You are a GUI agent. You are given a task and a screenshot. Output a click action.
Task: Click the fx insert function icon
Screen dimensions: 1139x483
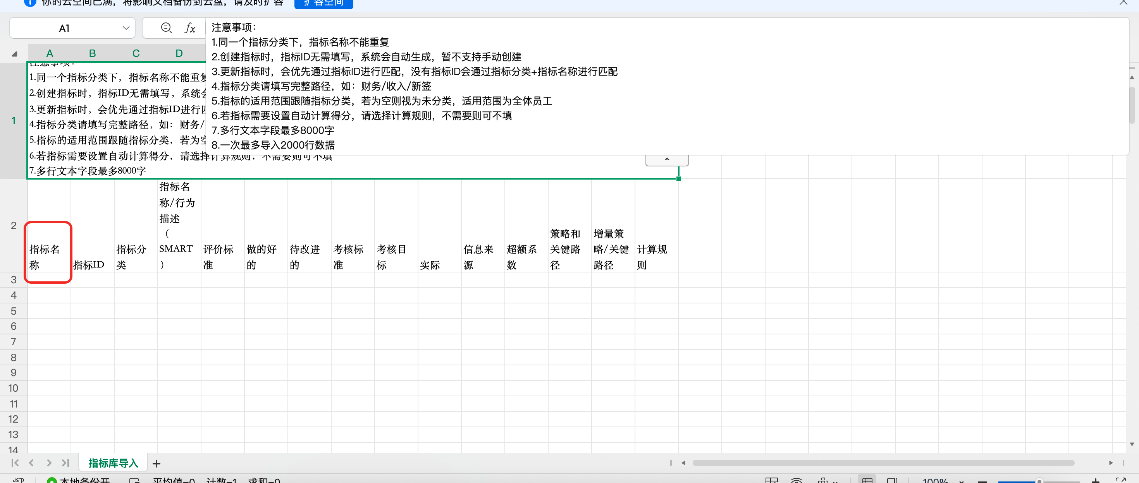click(x=190, y=28)
